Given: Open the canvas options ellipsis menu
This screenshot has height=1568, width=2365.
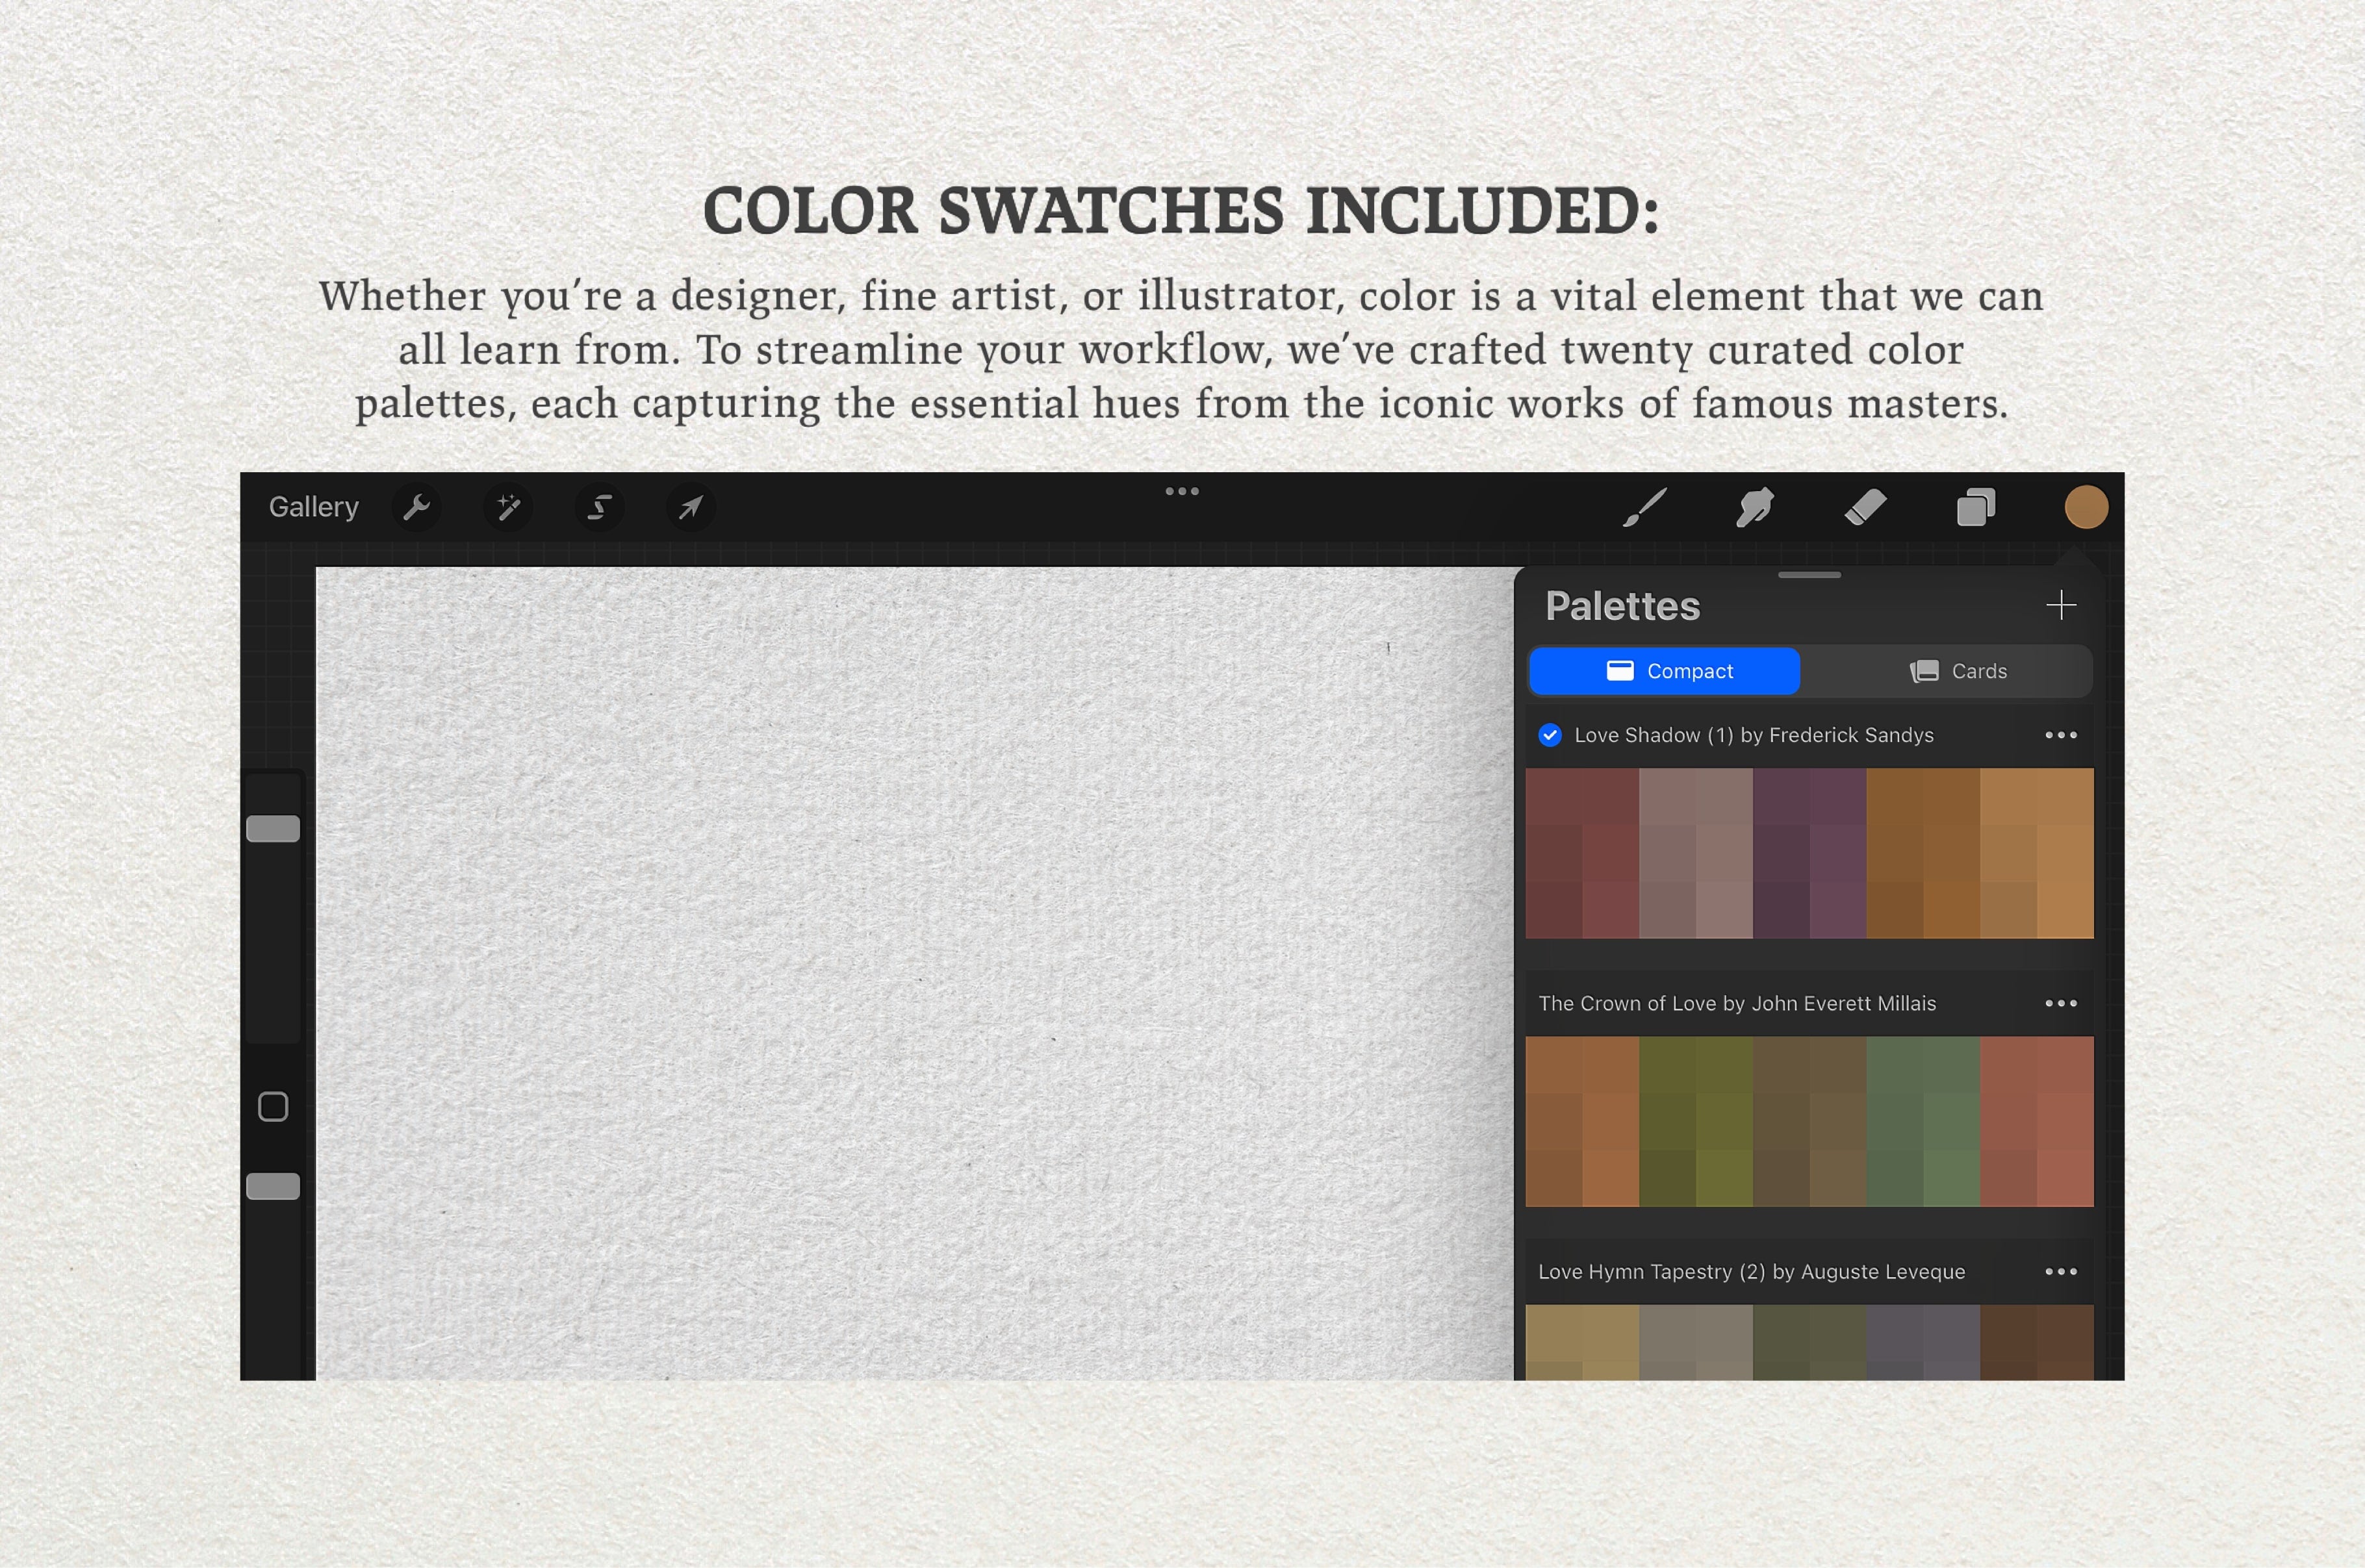Looking at the screenshot, I should (x=1183, y=491).
